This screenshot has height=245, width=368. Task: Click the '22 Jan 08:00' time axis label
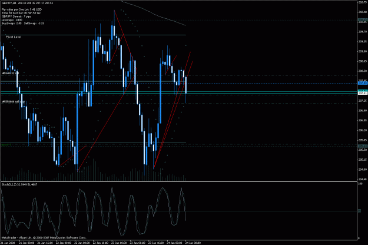(x=82, y=243)
